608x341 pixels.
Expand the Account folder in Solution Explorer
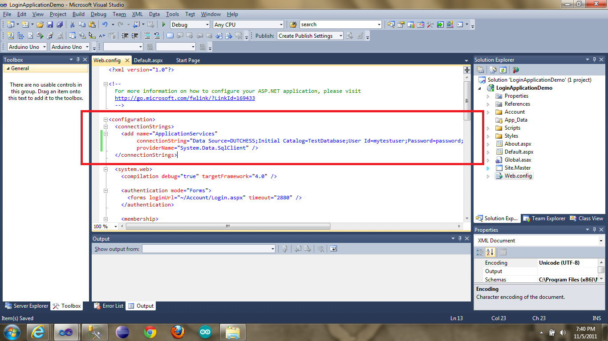click(488, 112)
